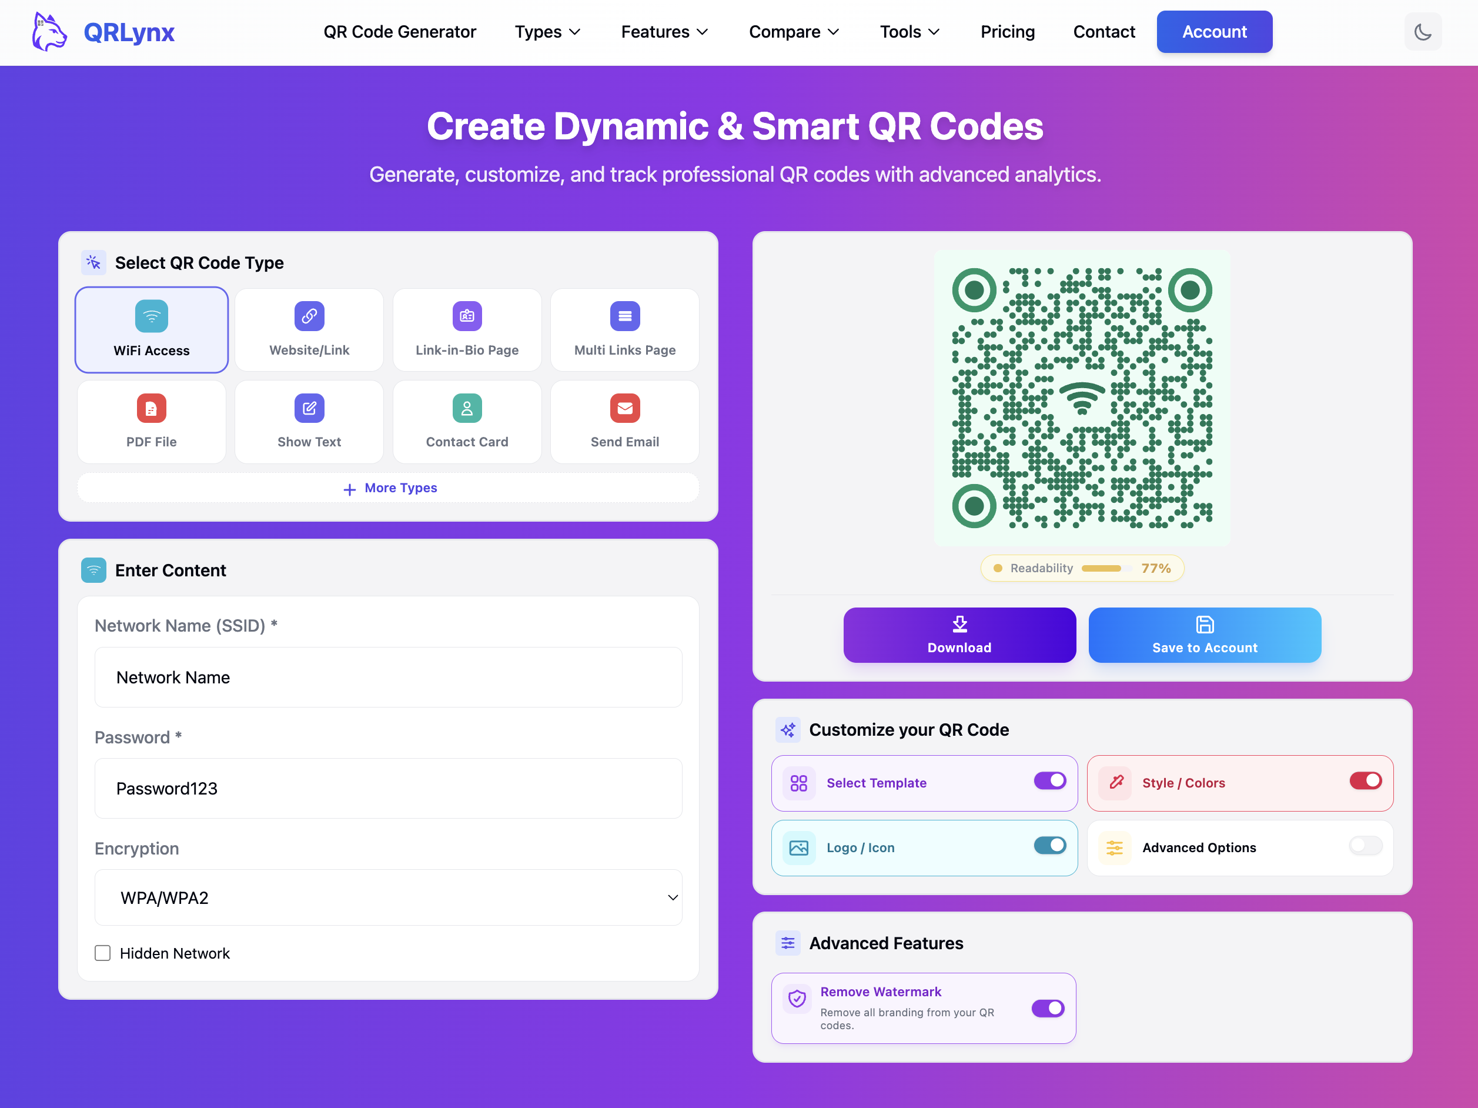Check the Hidden Network checkbox
The image size is (1478, 1108).
tap(102, 953)
